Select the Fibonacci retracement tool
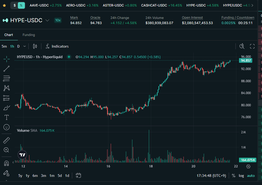262x185 pixels. [x=7, y=78]
